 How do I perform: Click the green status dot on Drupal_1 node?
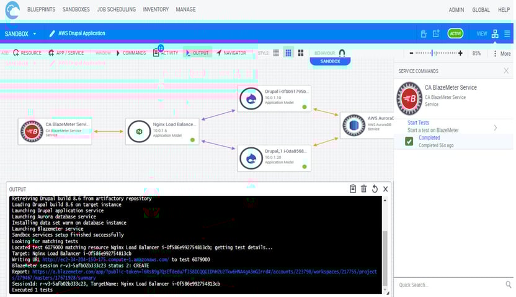point(305,166)
